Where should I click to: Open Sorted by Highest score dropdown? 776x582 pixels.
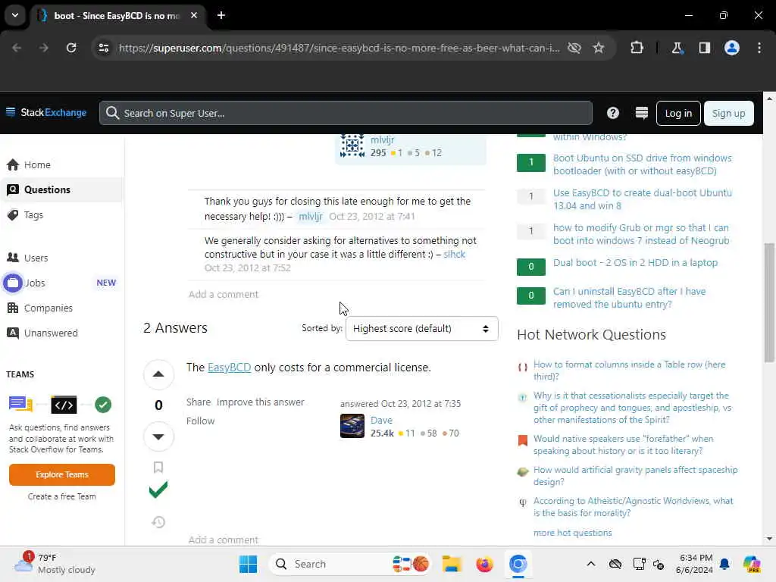coord(421,329)
